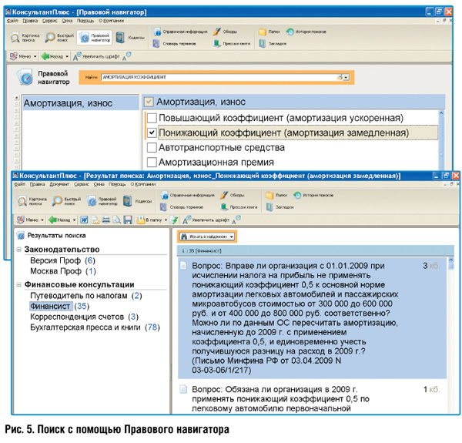Viewport: 462px width, 443px height.
Task: Check Автотранспортные средства checkbox
Action: (x=152, y=147)
